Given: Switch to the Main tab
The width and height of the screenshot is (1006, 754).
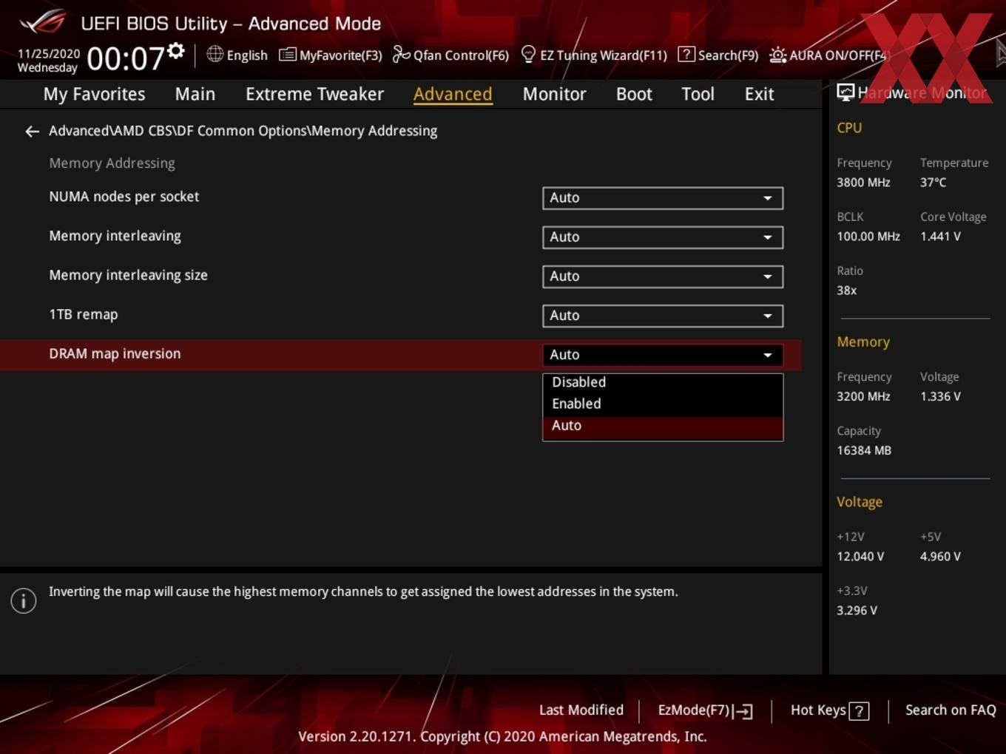Looking at the screenshot, I should (195, 94).
